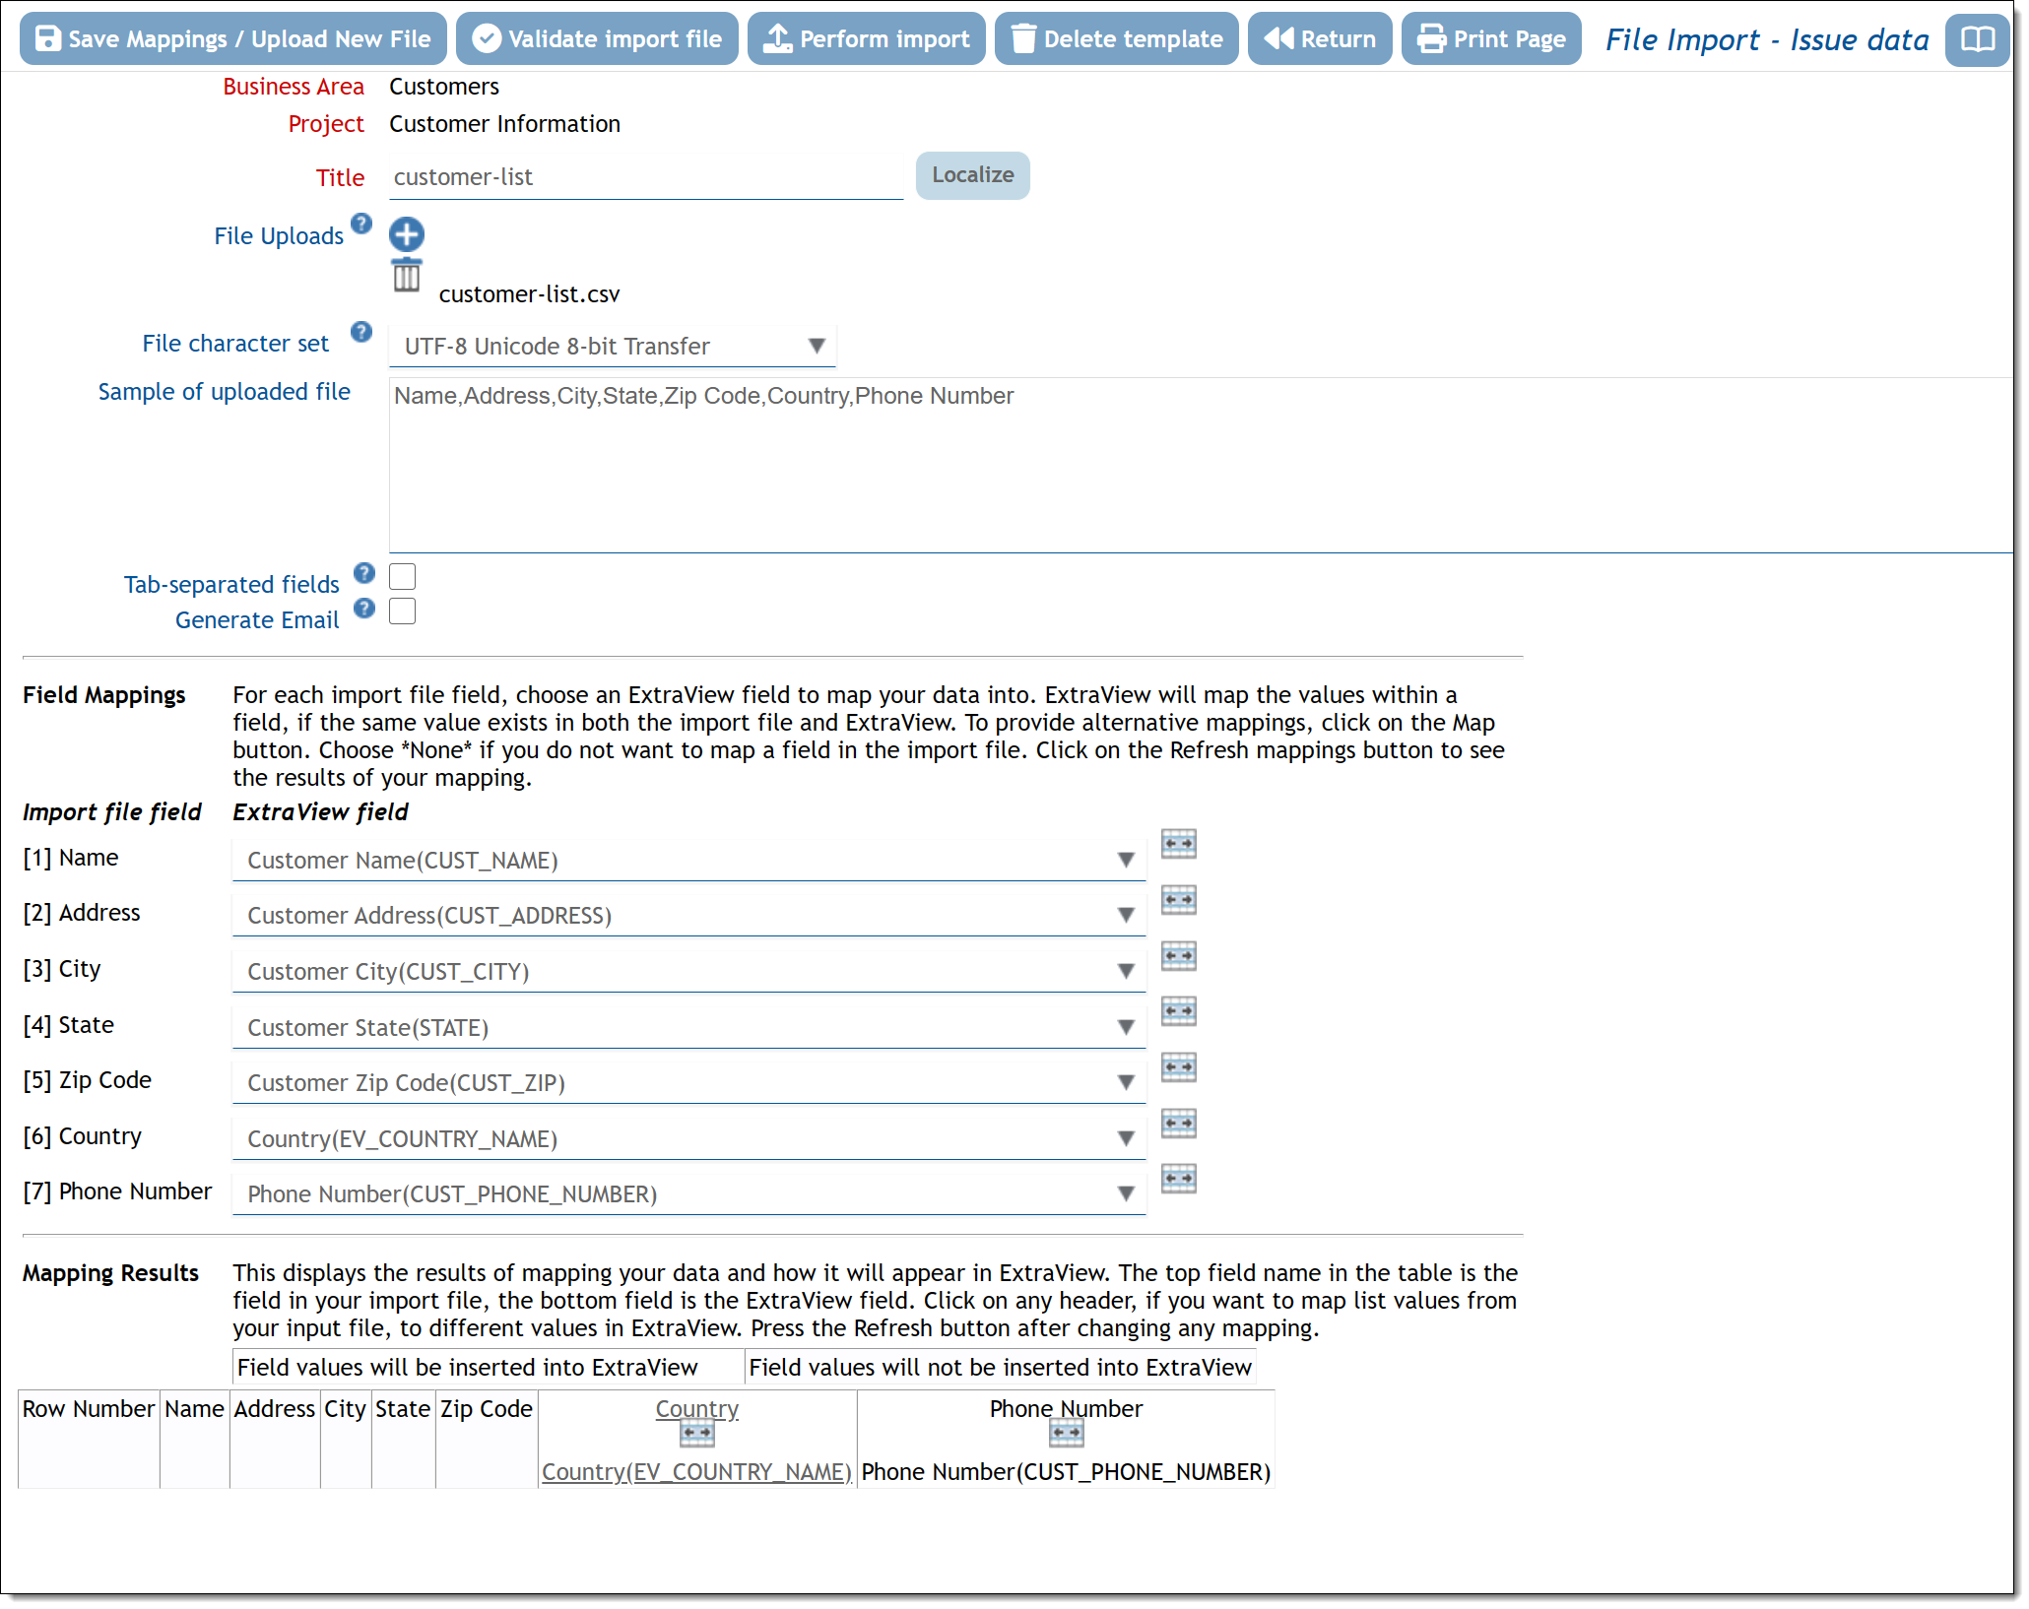Image resolution: width=2029 pixels, height=1609 pixels.
Task: Click the Perform import button
Action: pos(867,38)
